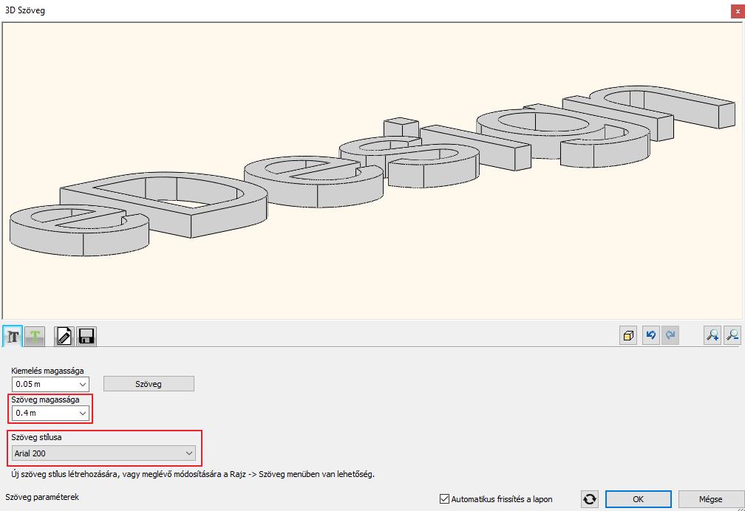Viewport: 745px width, 511px height.
Task: Click the floppy disk save icon
Action: tap(86, 337)
